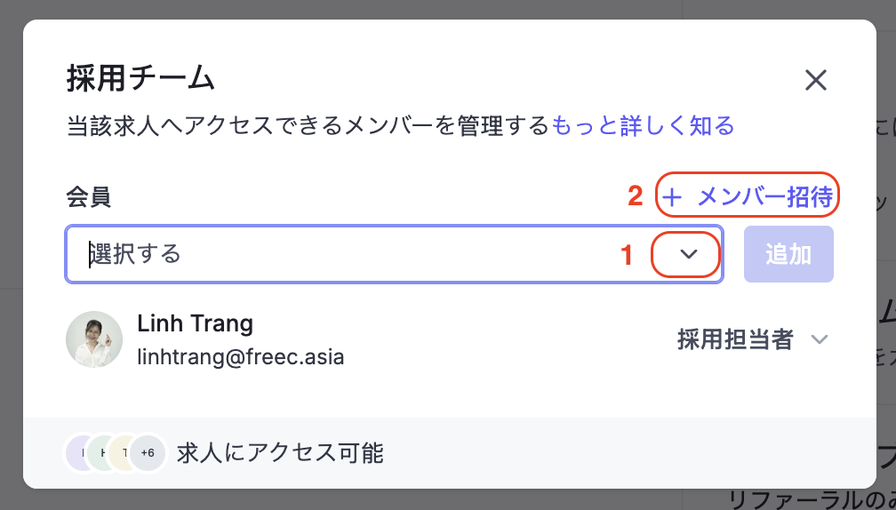The height and width of the screenshot is (510, 896).
Task: Focus the 選択する member input field
Action: point(395,254)
